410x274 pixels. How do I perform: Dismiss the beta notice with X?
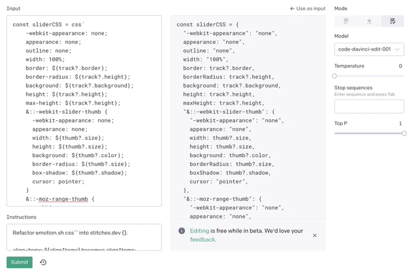315,235
